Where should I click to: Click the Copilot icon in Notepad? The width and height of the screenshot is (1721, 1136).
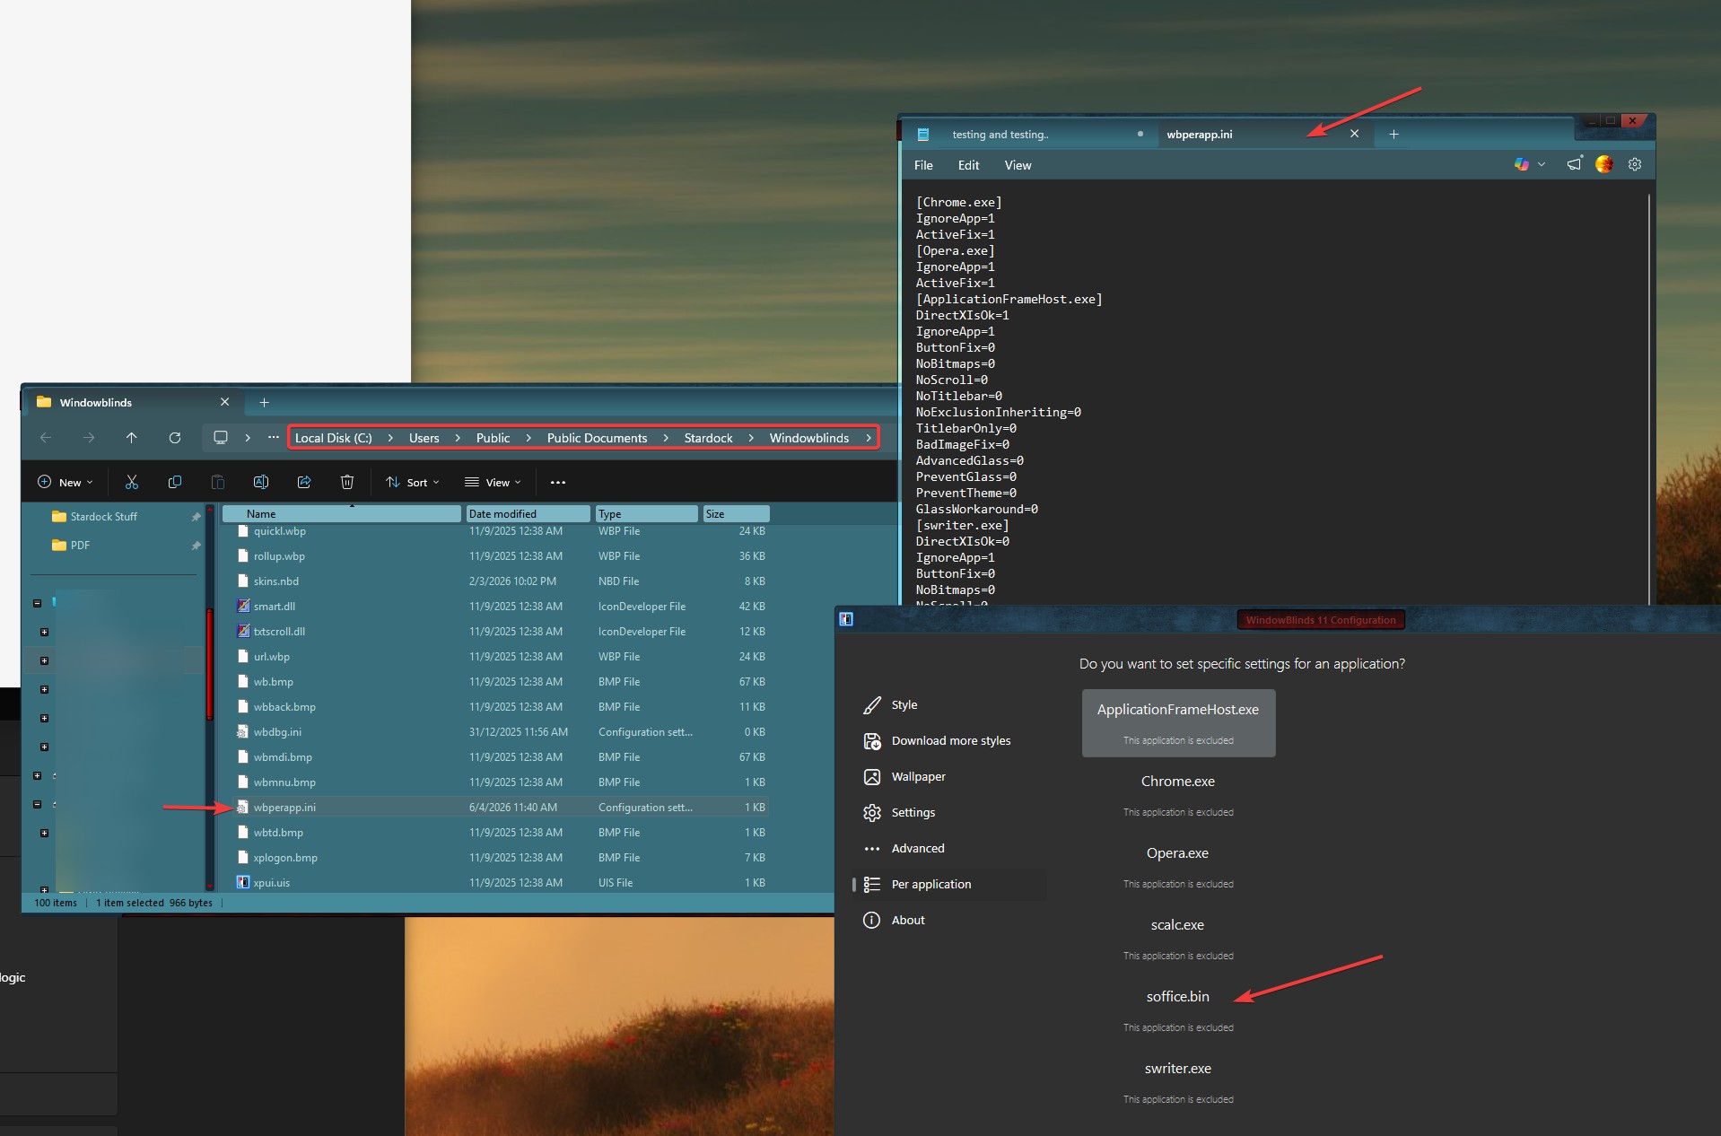pos(1522,165)
